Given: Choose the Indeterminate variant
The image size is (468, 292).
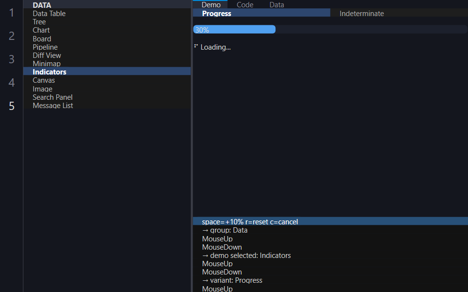Looking at the screenshot, I should [x=399, y=13].
